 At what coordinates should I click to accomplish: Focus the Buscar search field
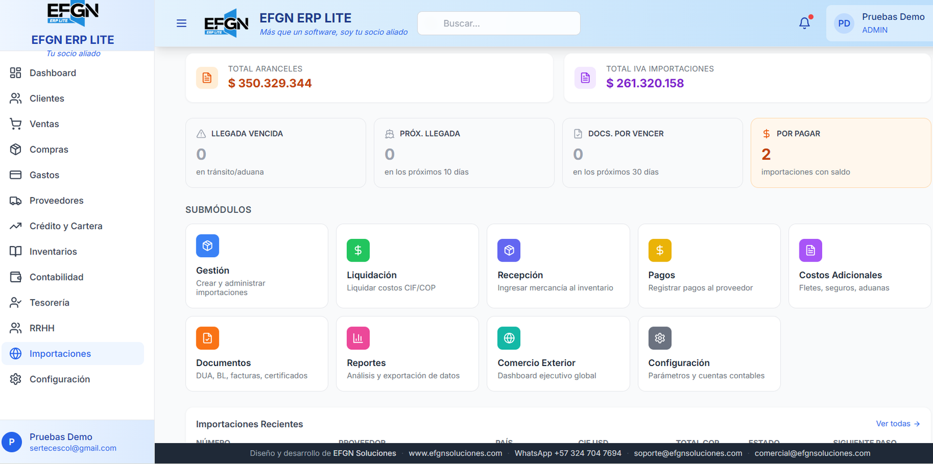pyautogui.click(x=499, y=23)
